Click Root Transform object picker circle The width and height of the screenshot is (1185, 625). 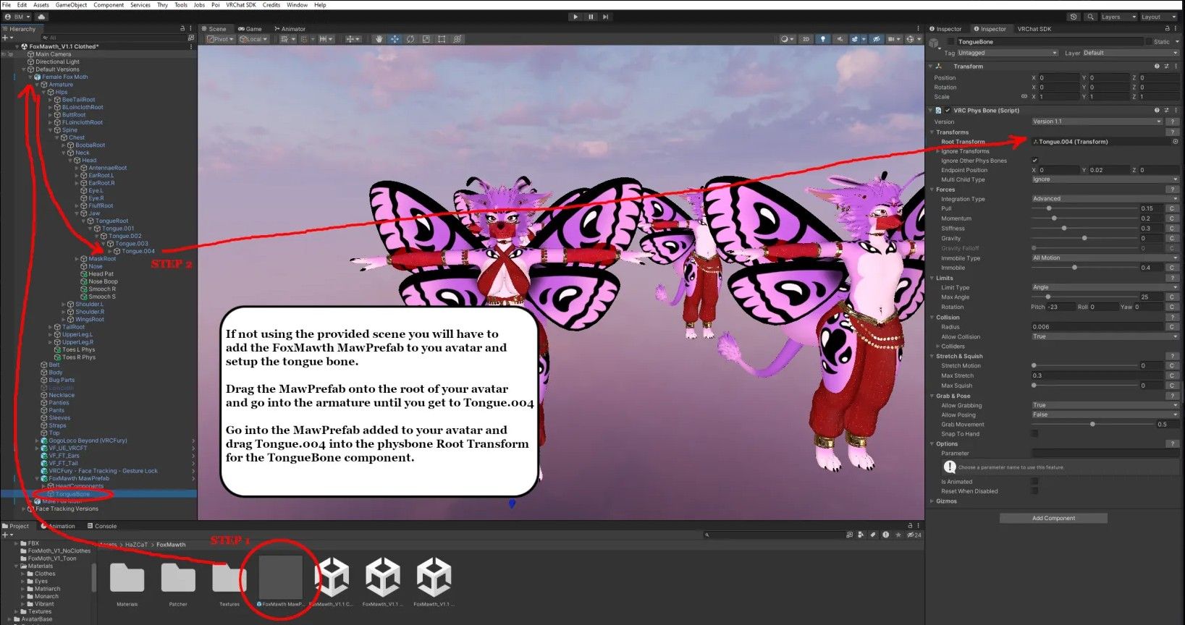point(1175,142)
